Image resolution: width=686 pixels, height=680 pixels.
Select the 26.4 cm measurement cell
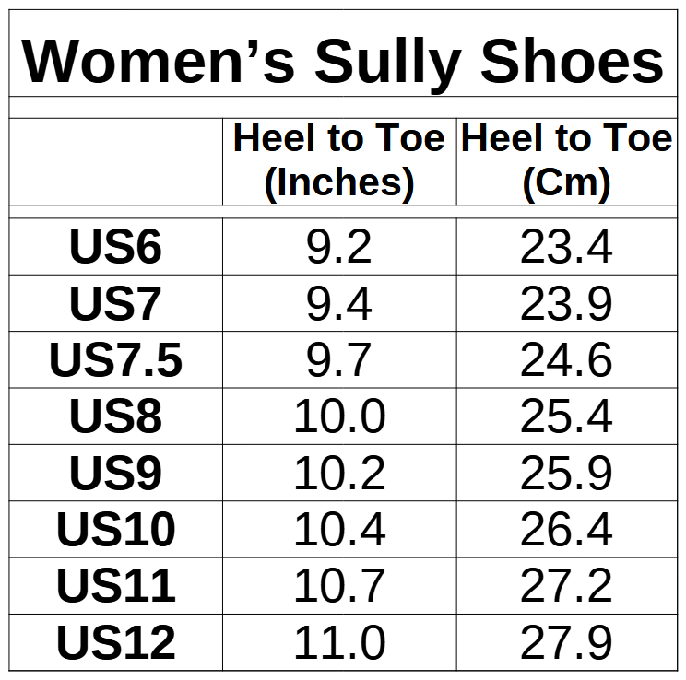566,530
